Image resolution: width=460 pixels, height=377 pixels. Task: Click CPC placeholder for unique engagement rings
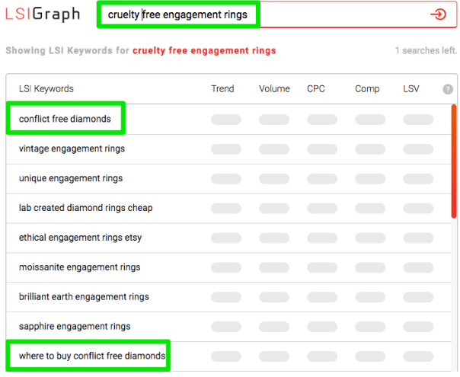tap(322, 179)
